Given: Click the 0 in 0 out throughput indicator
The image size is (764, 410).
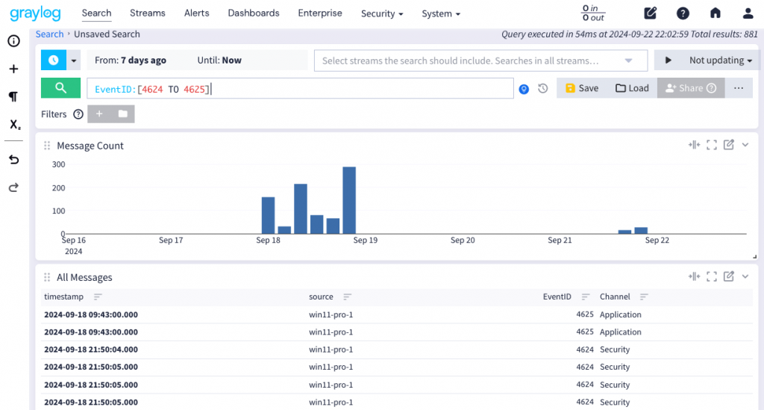Looking at the screenshot, I should coord(593,13).
